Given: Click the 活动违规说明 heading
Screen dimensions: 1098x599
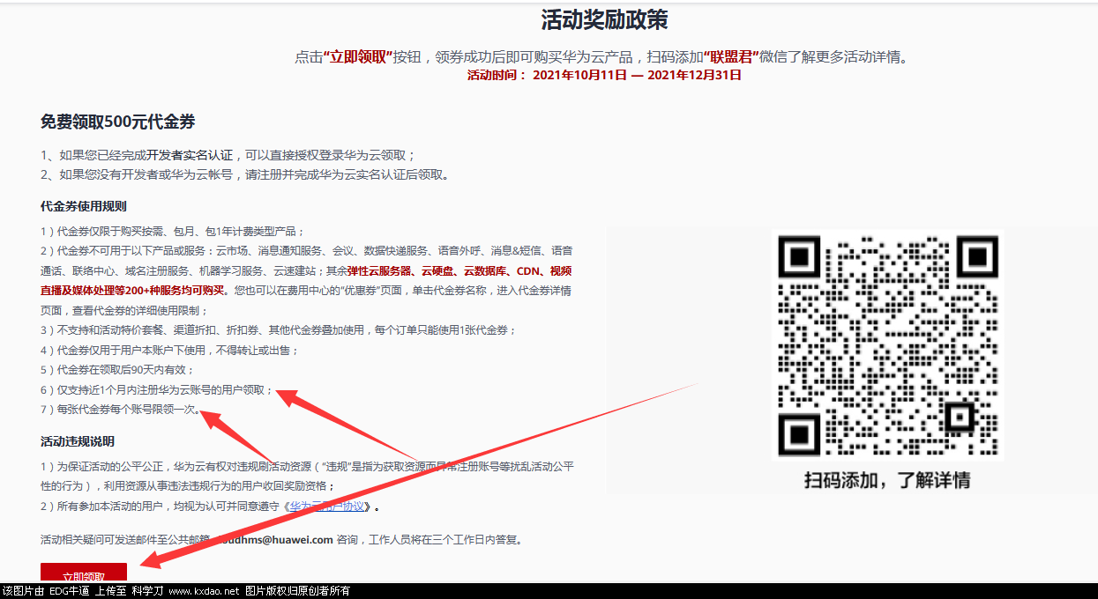Looking at the screenshot, I should pos(78,441).
